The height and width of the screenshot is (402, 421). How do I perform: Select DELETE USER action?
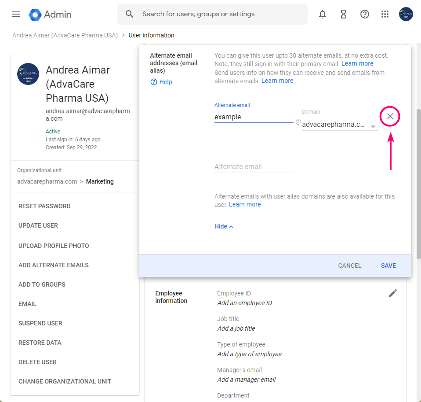[37, 362]
